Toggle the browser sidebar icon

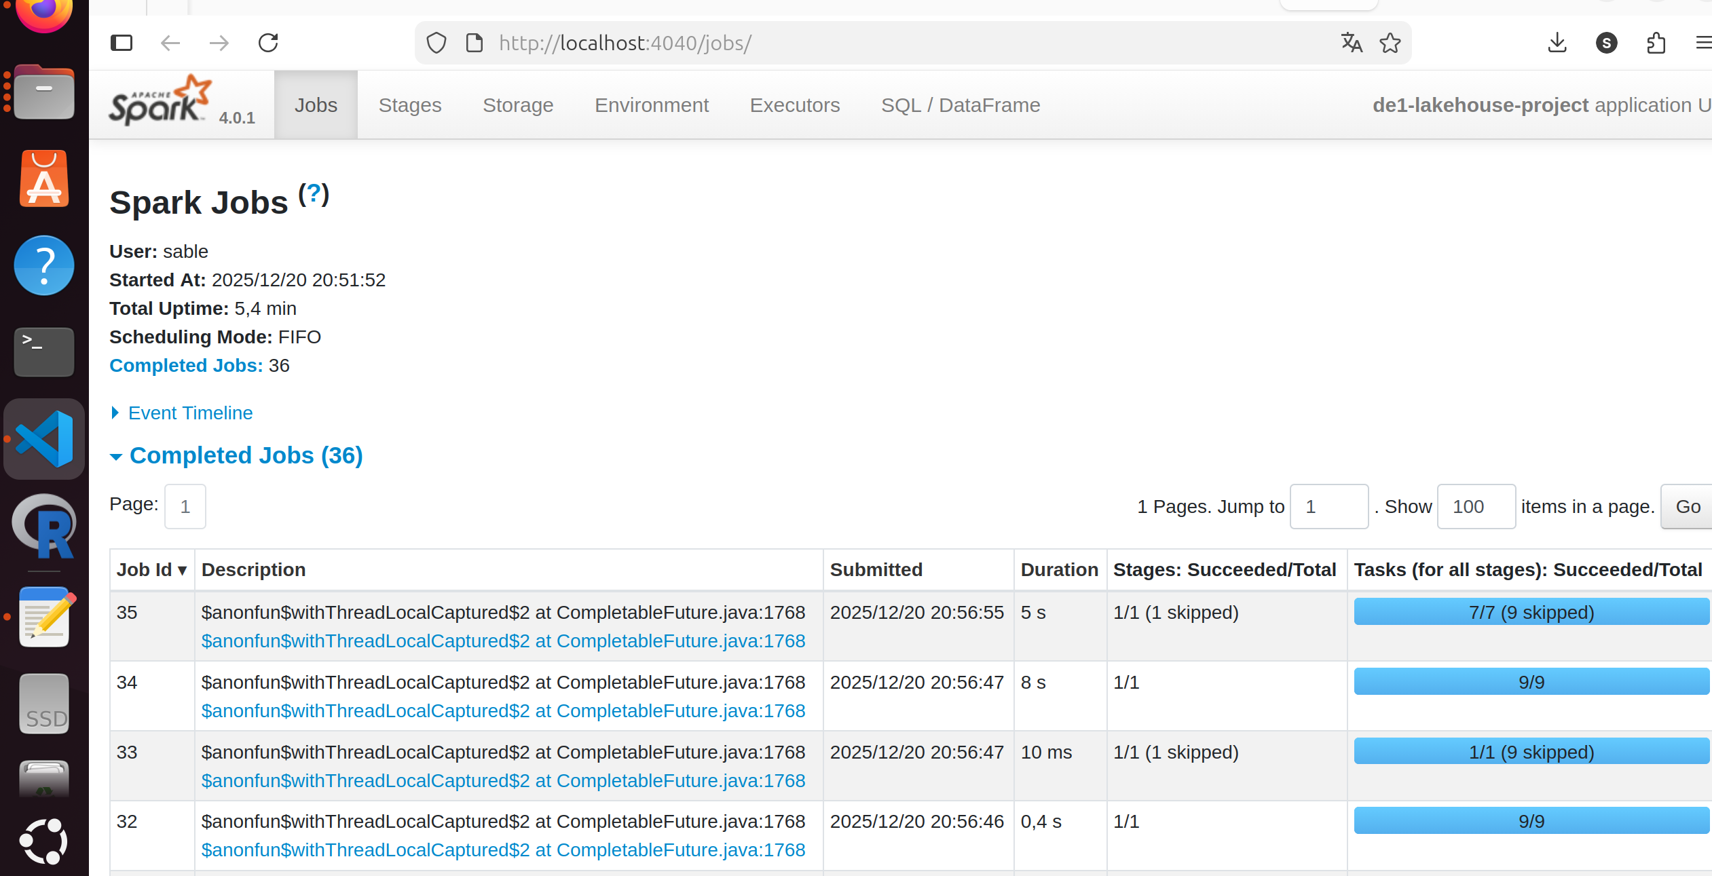click(122, 43)
